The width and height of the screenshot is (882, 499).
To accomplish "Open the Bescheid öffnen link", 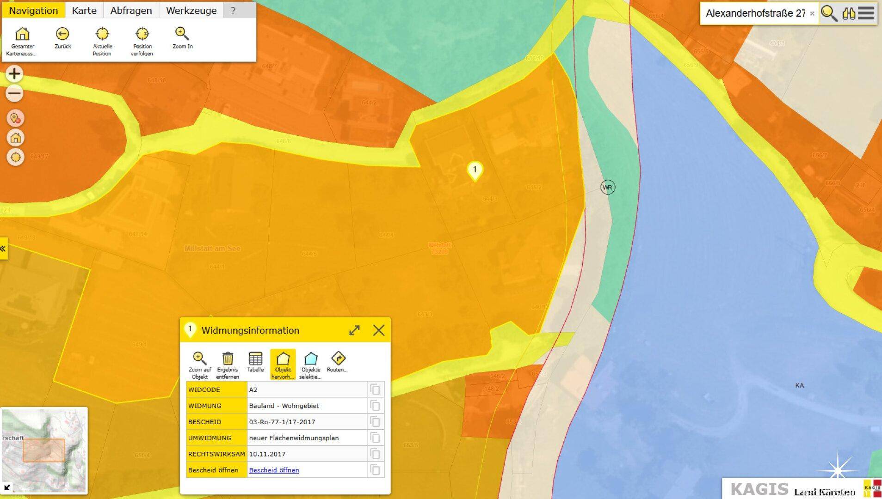I will (x=274, y=470).
